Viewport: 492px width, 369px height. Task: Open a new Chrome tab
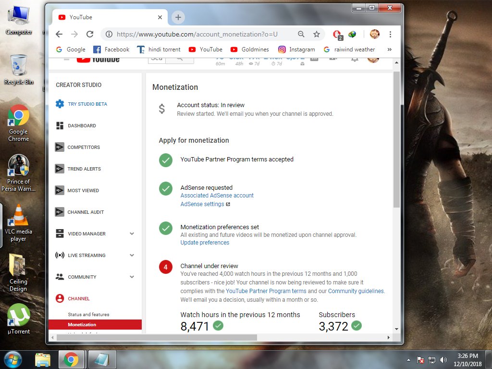178,17
